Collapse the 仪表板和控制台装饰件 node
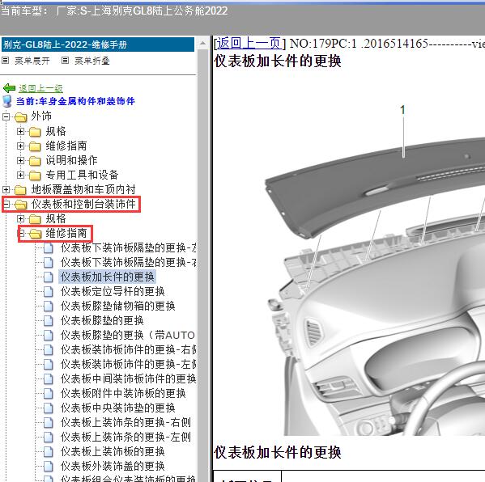Image resolution: width=485 pixels, height=482 pixels. (x=6, y=204)
